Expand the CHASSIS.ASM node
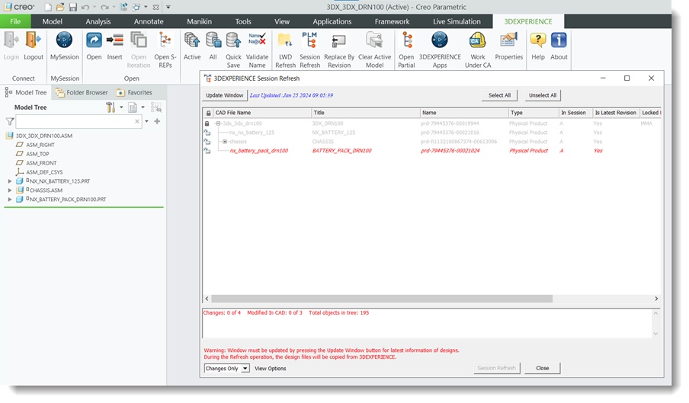This screenshot has height=403, width=689. [x=10, y=190]
